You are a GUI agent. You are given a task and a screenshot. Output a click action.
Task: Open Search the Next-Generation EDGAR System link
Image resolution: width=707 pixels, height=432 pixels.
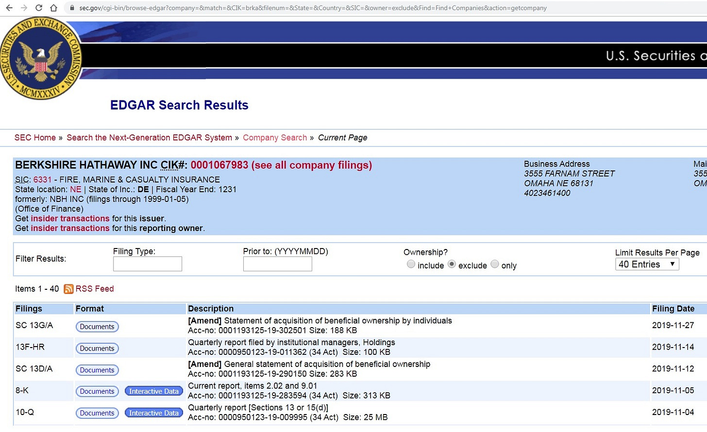[149, 137]
